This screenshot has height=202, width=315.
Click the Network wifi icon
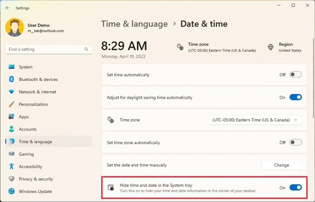tap(11, 92)
